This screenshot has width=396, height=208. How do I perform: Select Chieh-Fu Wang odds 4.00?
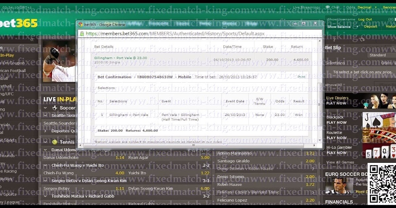coord(120,173)
